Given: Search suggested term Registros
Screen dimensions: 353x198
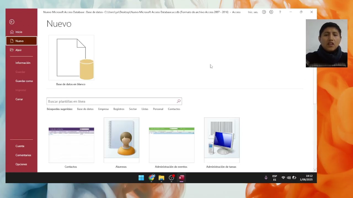Looking at the screenshot, I should point(119,109).
